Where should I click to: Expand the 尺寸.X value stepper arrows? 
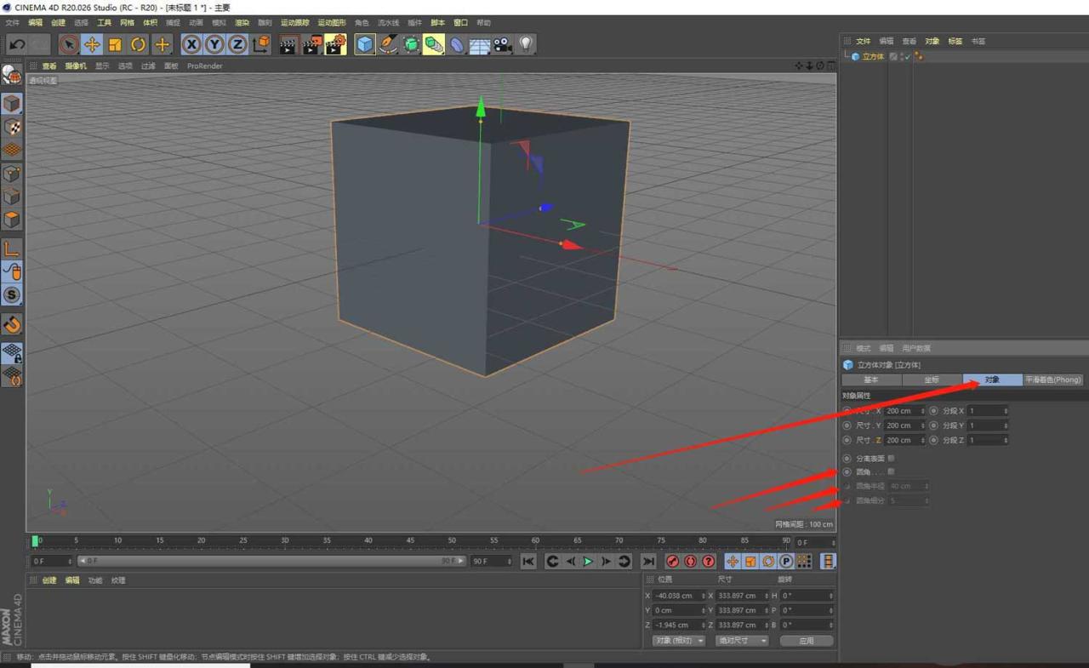pos(924,411)
